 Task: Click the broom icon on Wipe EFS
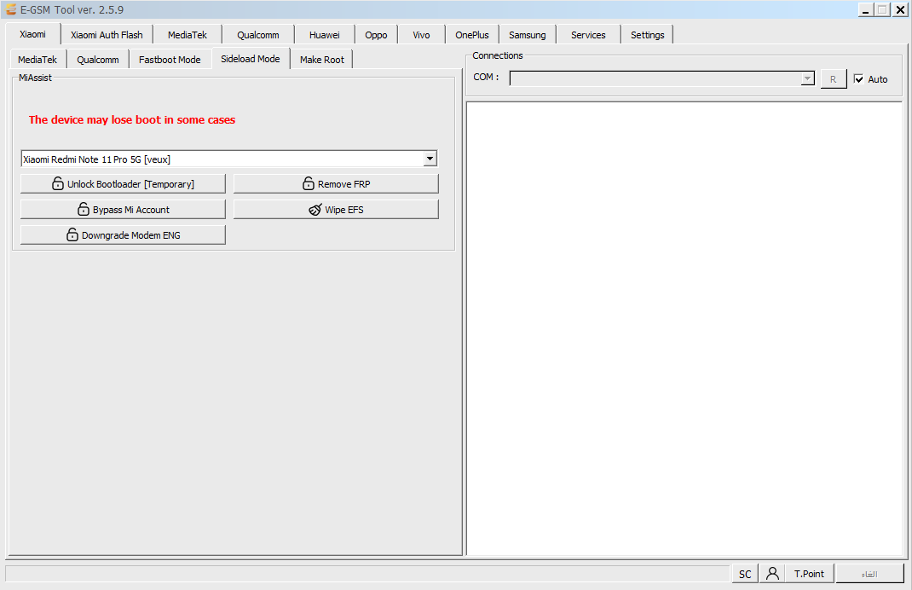pyautogui.click(x=315, y=210)
